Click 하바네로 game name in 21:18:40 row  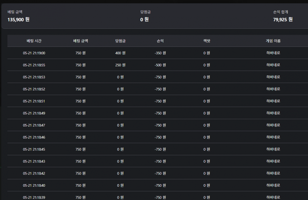(273, 185)
